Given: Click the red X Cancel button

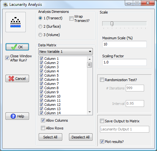Looking at the screenshot, I should [x=17, y=79].
